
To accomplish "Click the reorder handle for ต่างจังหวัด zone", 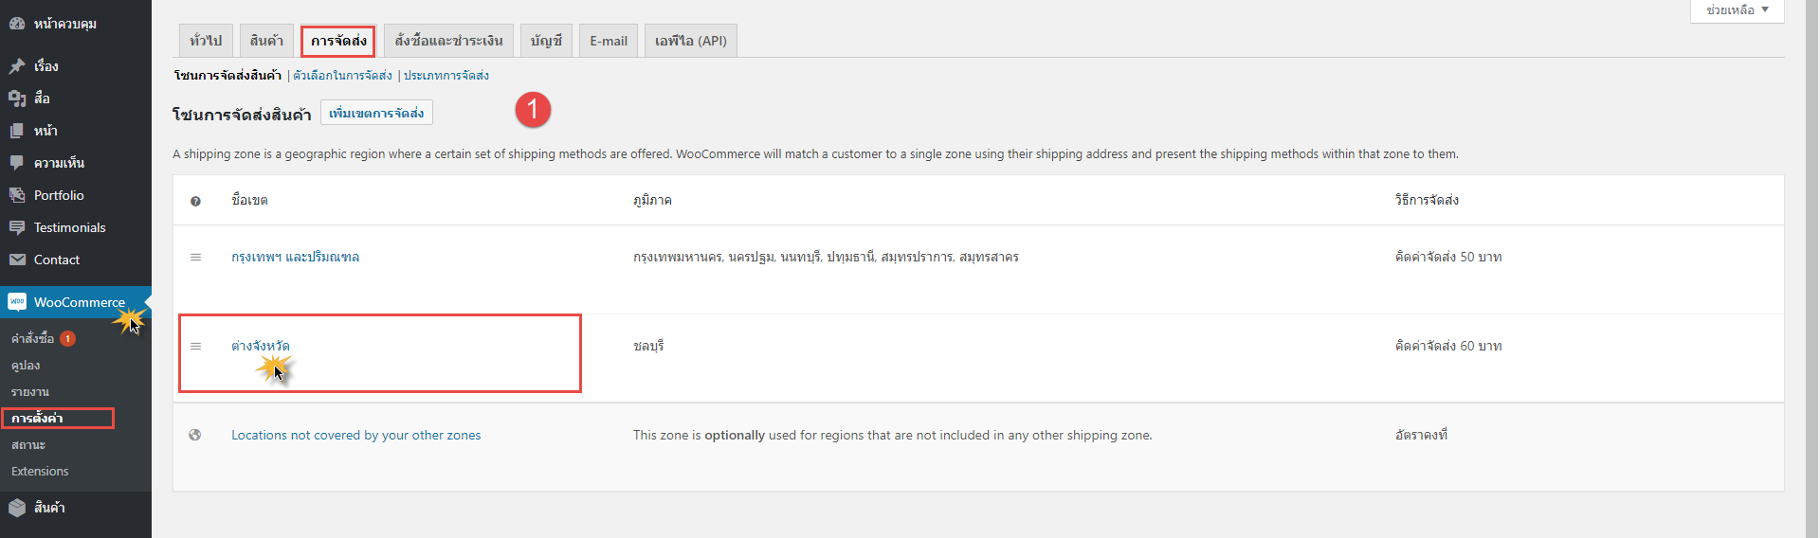I will pos(195,346).
